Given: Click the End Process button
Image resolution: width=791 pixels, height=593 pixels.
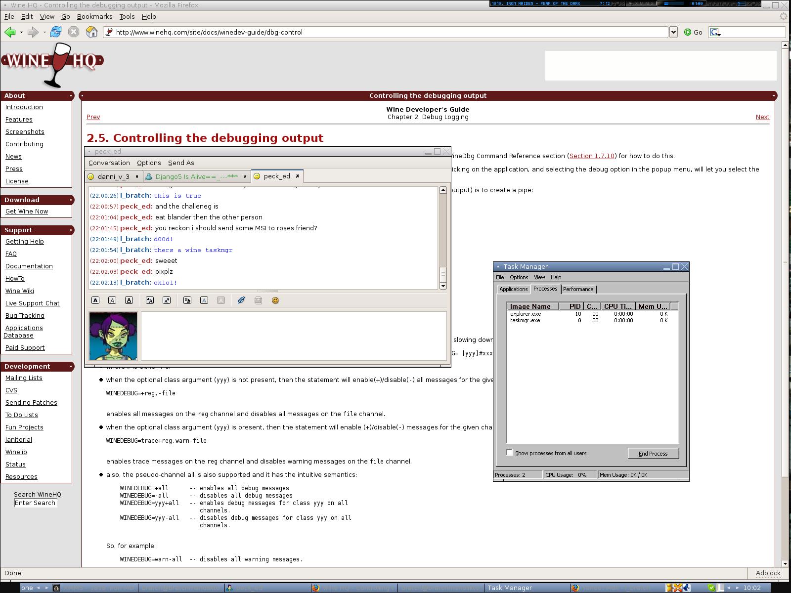Looking at the screenshot, I should point(653,454).
